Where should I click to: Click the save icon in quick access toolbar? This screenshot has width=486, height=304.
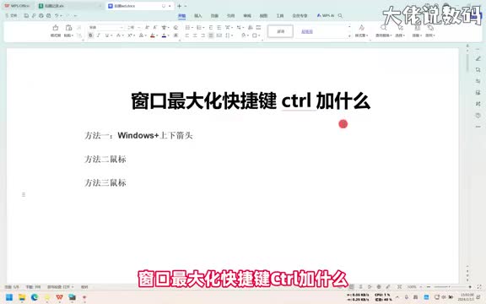click(x=26, y=15)
